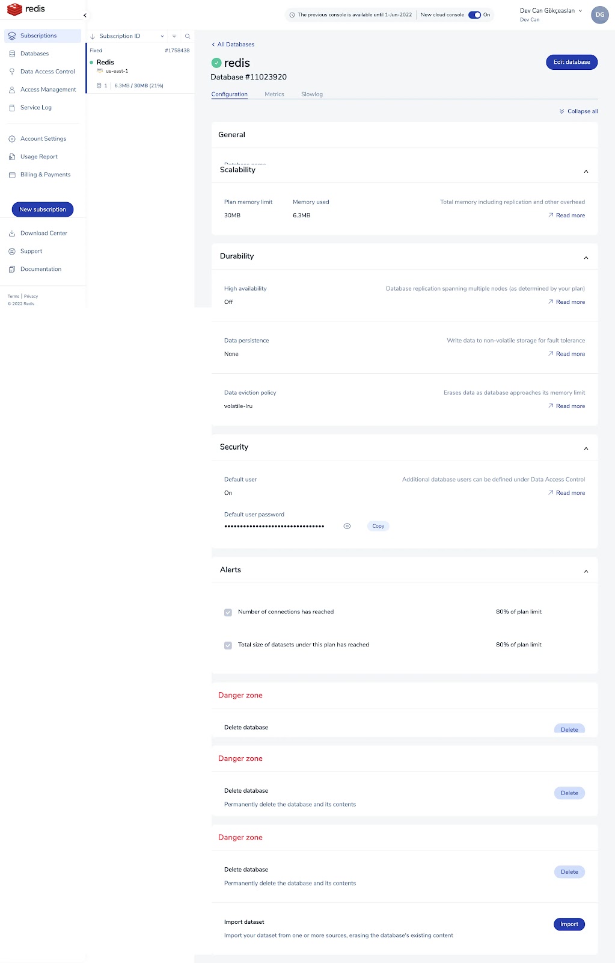Reveal the default user password with the eye icon
615x963 pixels.
point(347,526)
